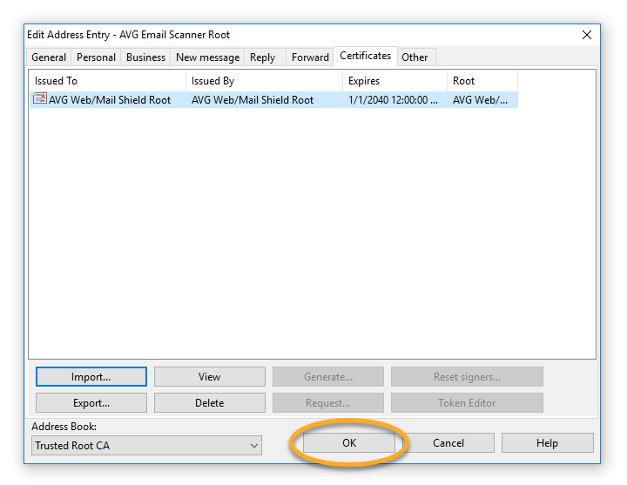Open Help for this dialog
627x485 pixels.
(548, 442)
